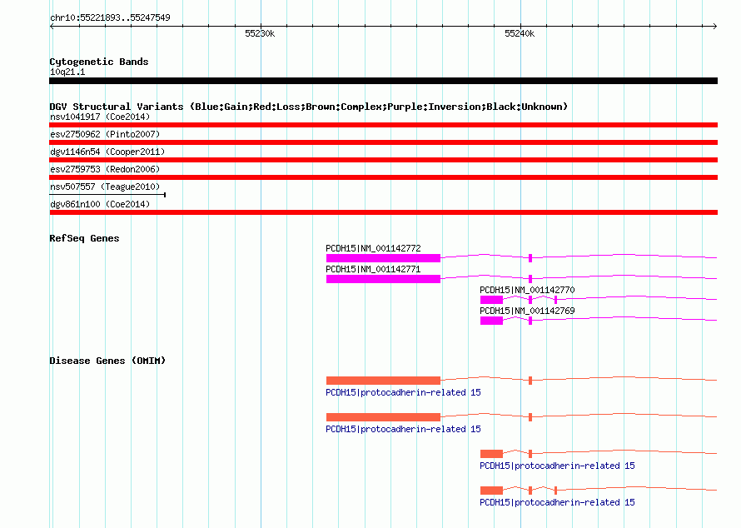Screen dimensions: 741x528
Task: Click the right arrowhead of the ruler
Action: 715,26
